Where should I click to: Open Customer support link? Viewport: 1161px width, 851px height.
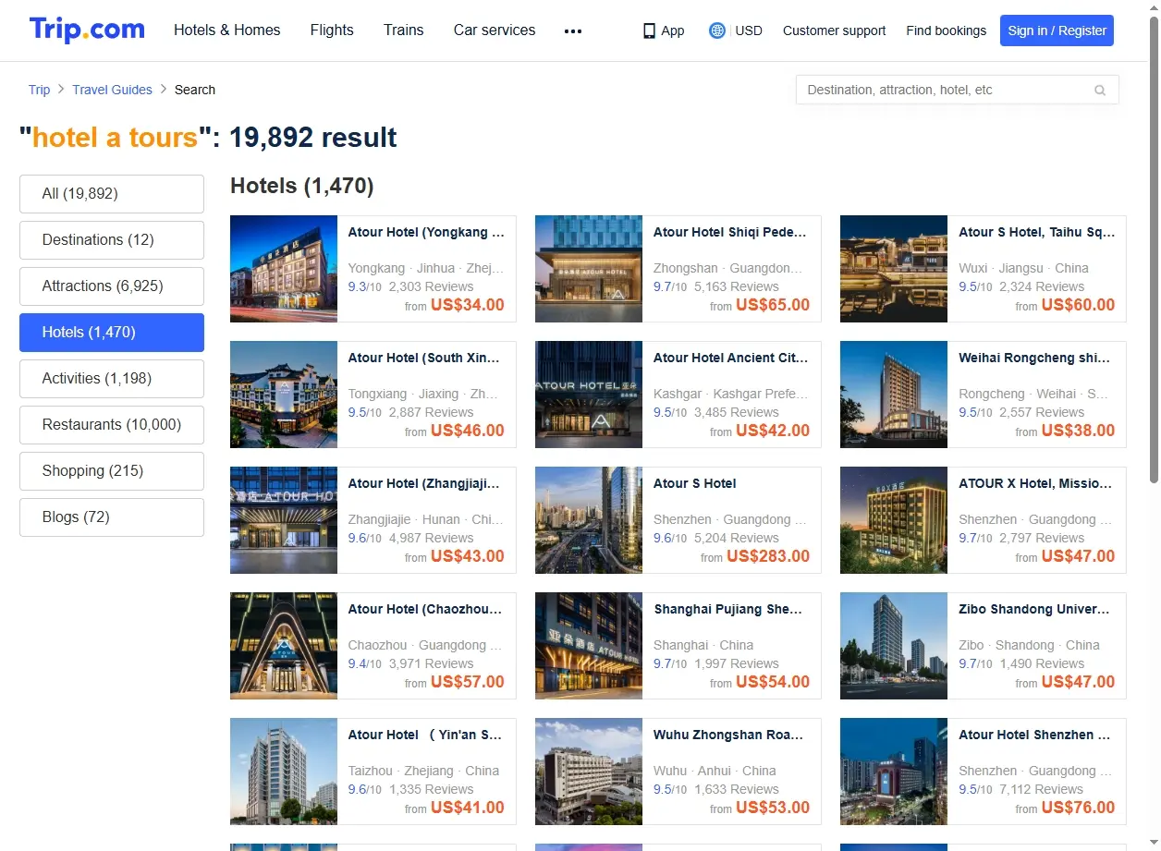click(834, 30)
